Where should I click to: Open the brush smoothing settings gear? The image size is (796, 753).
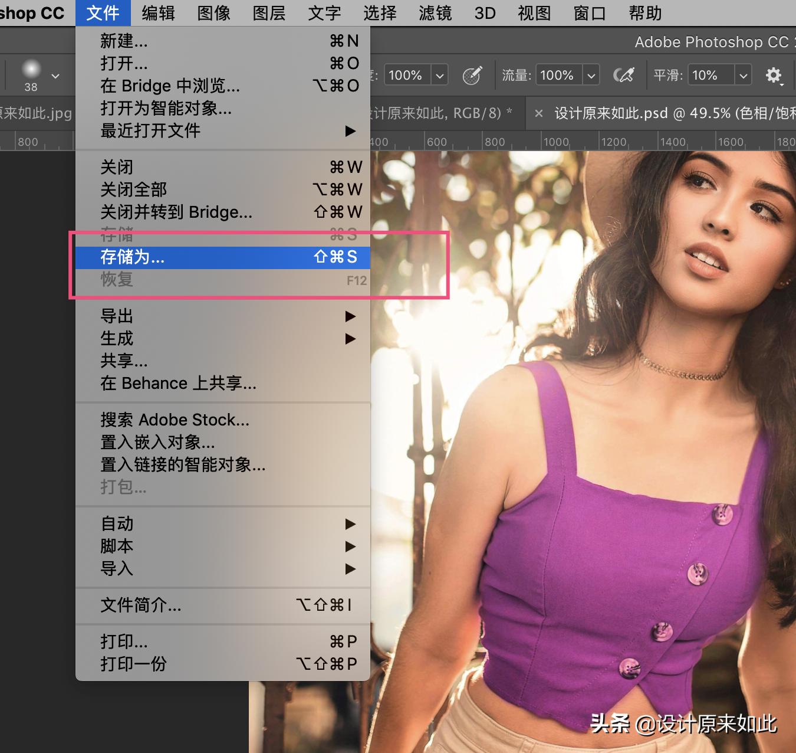[774, 75]
